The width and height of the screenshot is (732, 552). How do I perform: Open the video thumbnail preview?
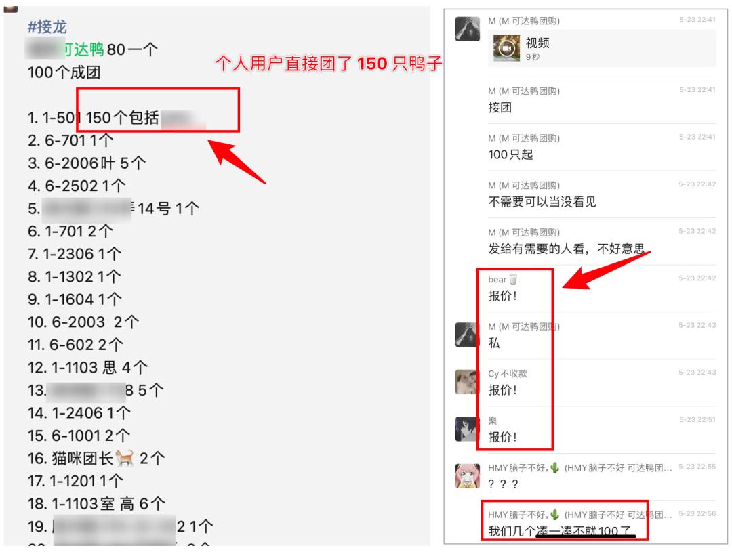506,49
